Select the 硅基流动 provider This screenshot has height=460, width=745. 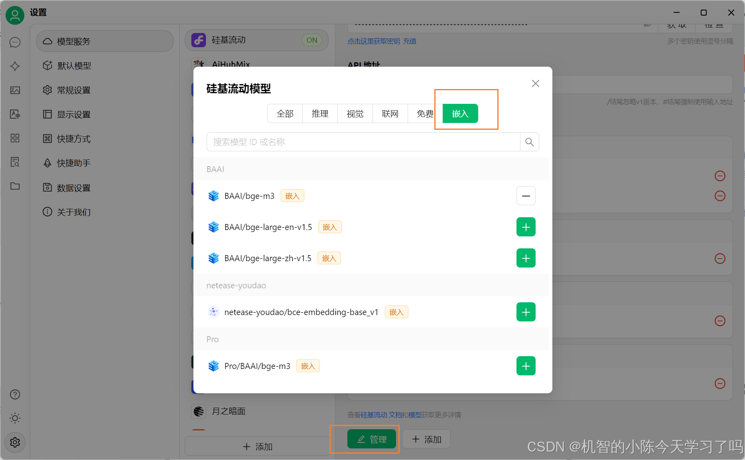point(256,40)
